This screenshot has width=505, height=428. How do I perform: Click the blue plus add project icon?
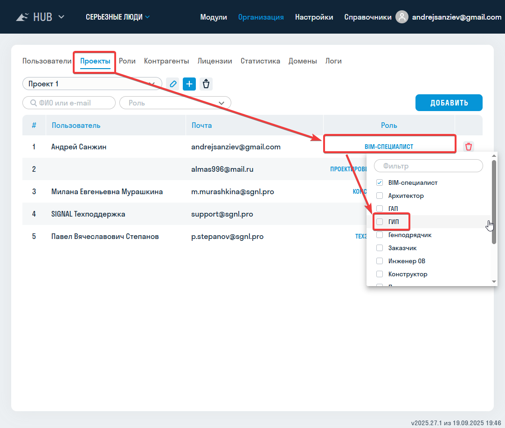[189, 84]
